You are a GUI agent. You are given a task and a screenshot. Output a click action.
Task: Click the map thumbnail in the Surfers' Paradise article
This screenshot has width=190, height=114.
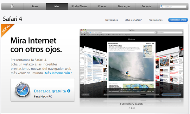point(148,51)
